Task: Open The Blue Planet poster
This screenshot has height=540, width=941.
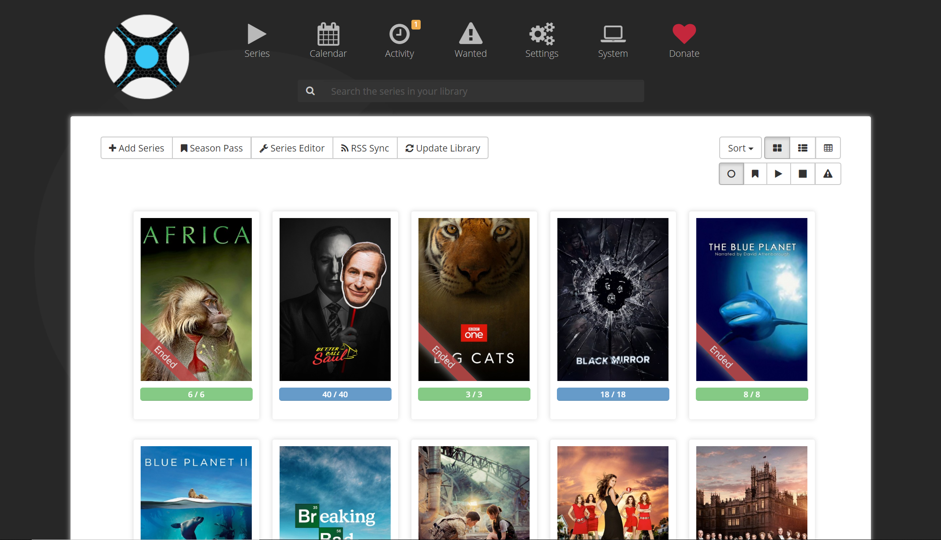Action: point(752,300)
